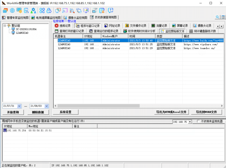The image size is (226, 168).
Task: Open 摄像头监控视图 tab
Action: (76, 18)
